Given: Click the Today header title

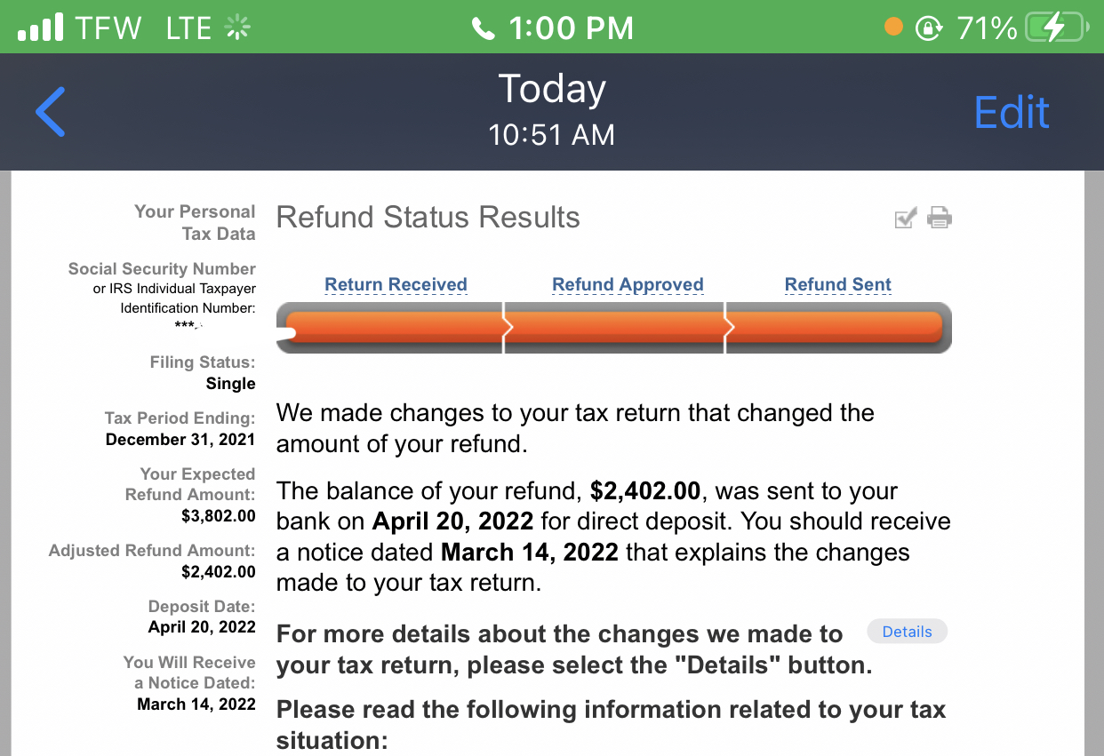Looking at the screenshot, I should pos(551,89).
